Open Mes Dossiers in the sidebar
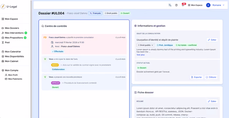Viewport: 229px width, 118px height. tap(10, 28)
